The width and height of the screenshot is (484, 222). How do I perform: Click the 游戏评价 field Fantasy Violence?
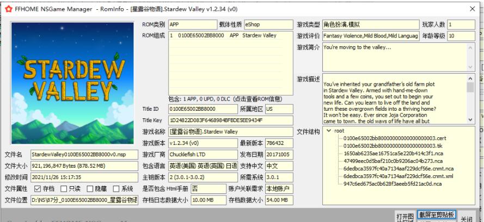[x=371, y=36]
